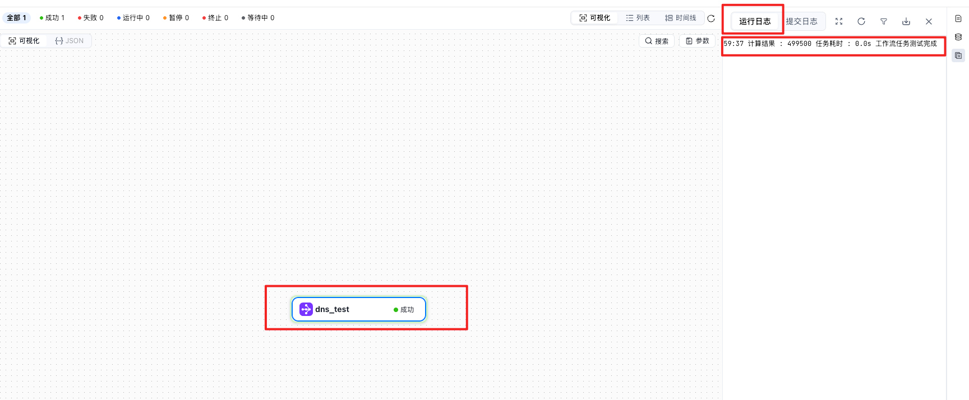This screenshot has width=969, height=400.
Task: Open the log filter funnel icon
Action: (x=884, y=21)
